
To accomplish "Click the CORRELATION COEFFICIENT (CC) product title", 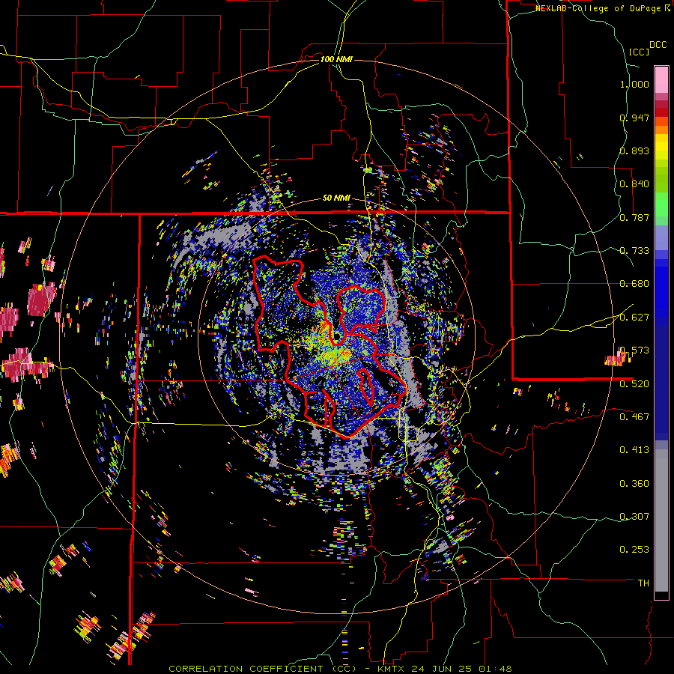I will click(262, 669).
